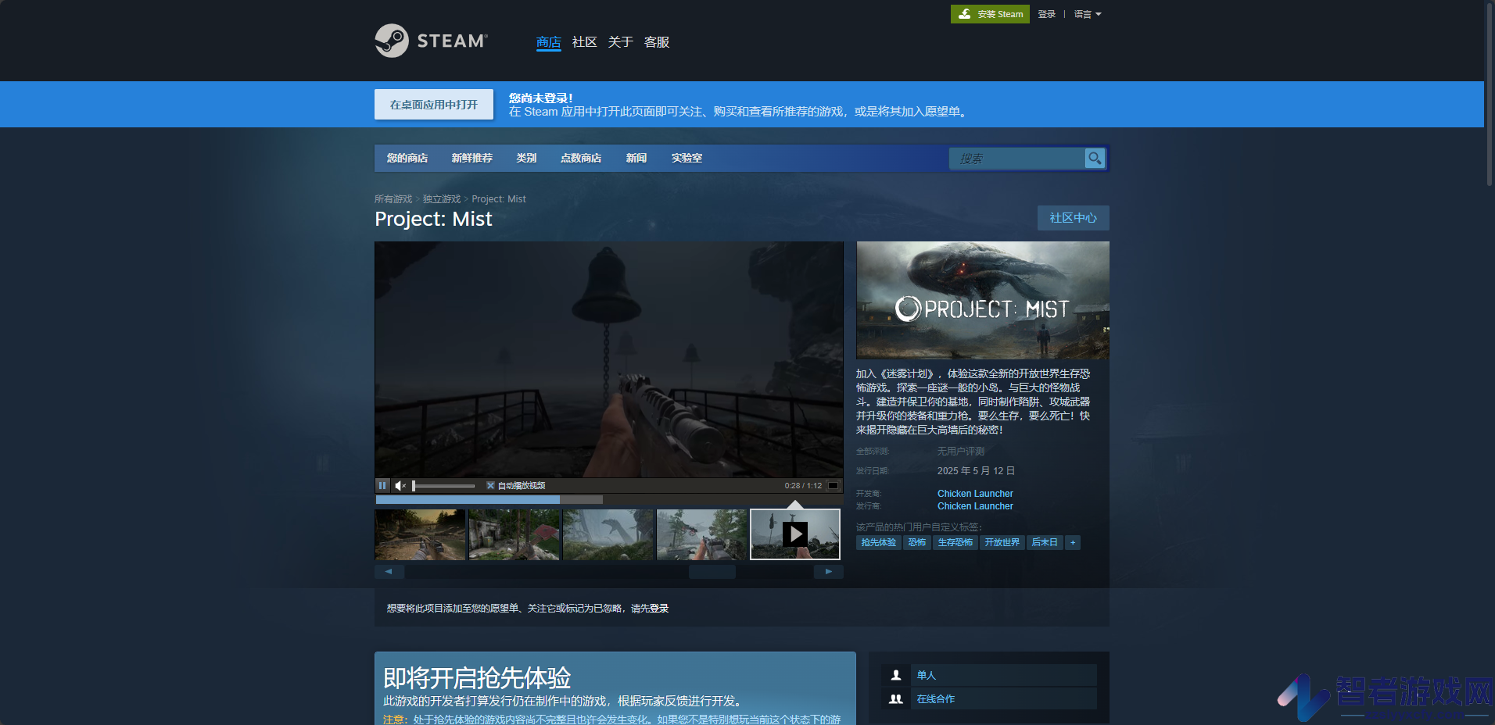This screenshot has height=725, width=1495.
Task: Click the 所有游戏 breadcrumb link
Action: pyautogui.click(x=393, y=199)
